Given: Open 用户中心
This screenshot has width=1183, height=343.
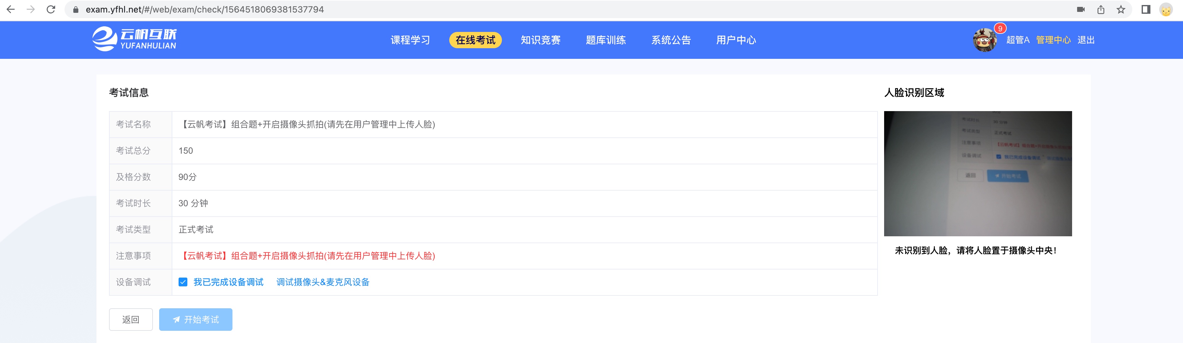Looking at the screenshot, I should tap(736, 40).
